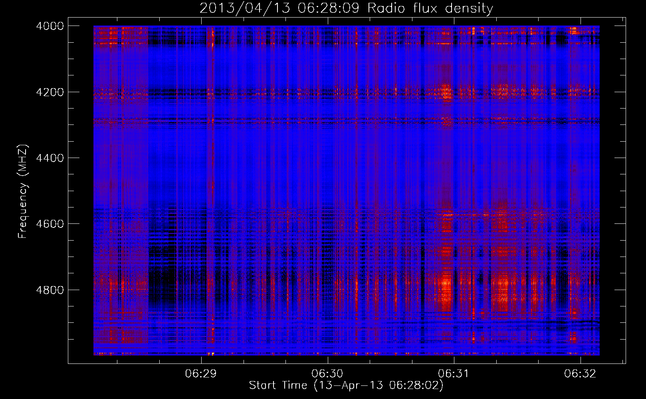Click the 06:30 time axis label
This screenshot has width=646, height=399.
327,373
